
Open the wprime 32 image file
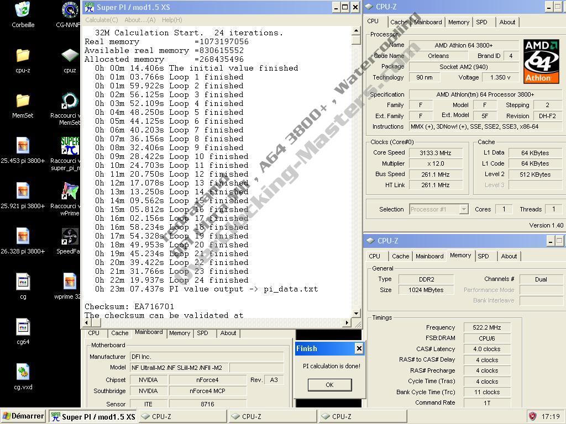[x=70, y=282]
